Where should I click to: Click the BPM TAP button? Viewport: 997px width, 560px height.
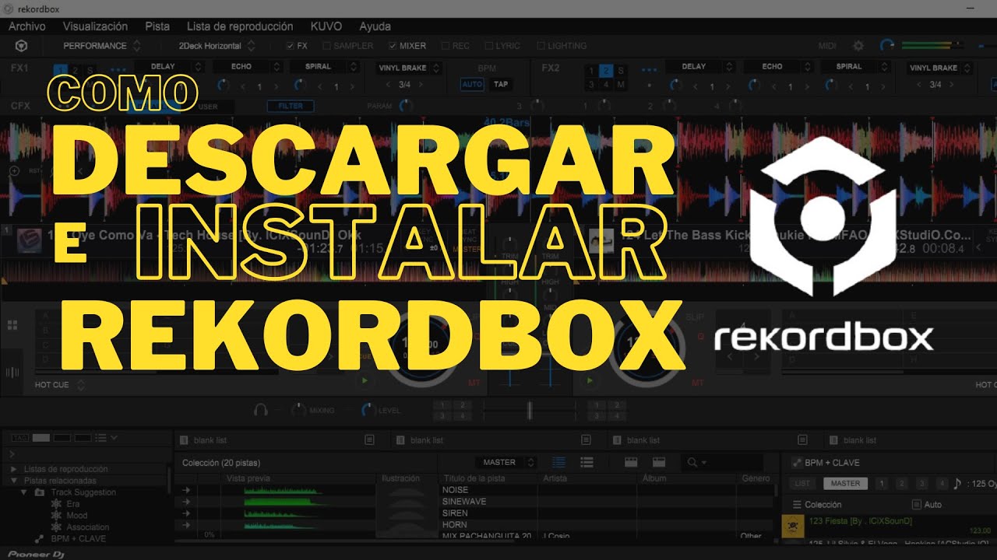pyautogui.click(x=502, y=84)
